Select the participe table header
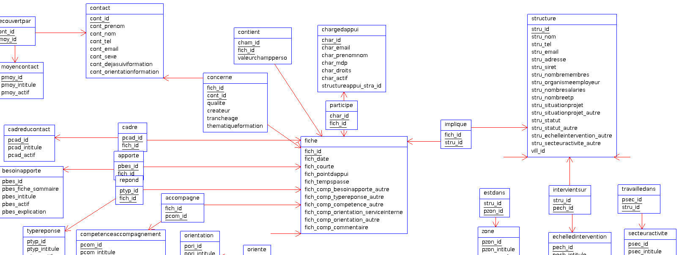The height and width of the screenshot is (255, 679). 341,105
